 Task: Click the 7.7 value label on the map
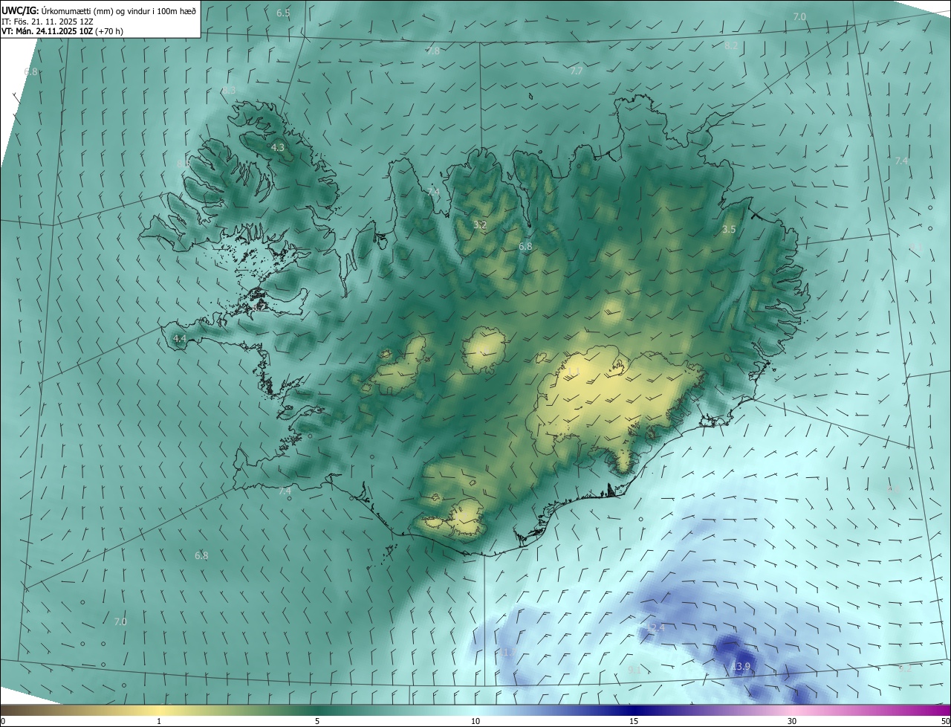pos(577,71)
